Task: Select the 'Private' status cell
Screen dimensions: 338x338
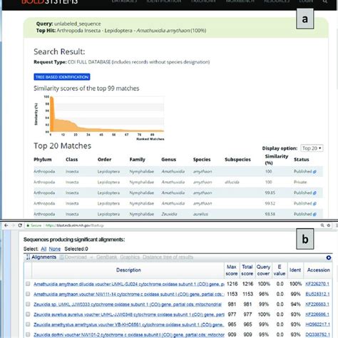Action: click(300, 183)
